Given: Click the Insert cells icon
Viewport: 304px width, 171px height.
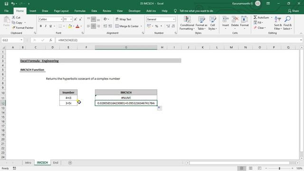Looking at the screenshot, I should click(x=226, y=19).
